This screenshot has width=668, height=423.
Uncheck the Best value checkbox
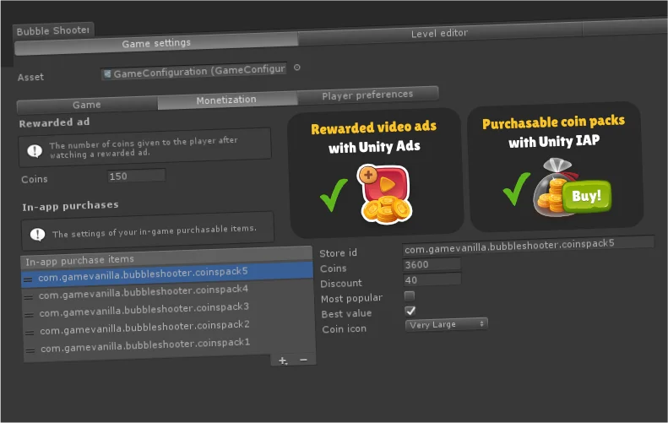[410, 311]
